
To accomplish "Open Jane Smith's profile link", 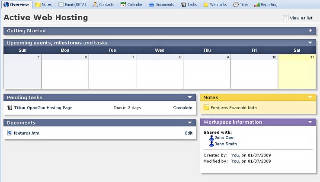I will coord(226,144).
